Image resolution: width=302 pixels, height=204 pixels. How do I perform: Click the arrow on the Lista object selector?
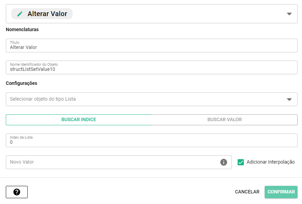pos(289,100)
